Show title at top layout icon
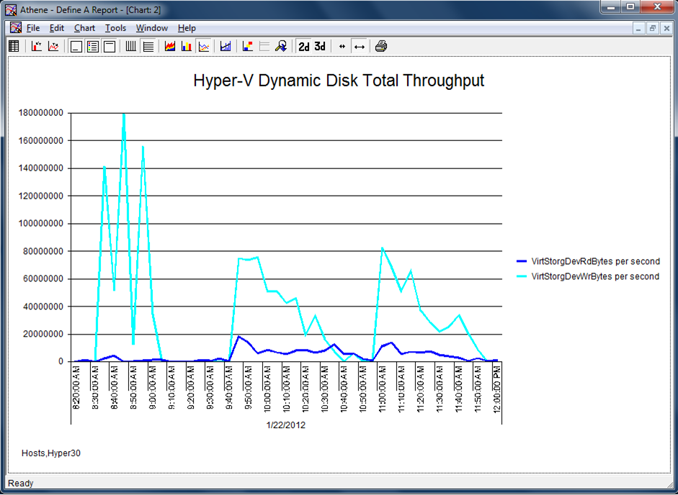Screen dimensions: 678x495 pyautogui.click(x=109, y=46)
